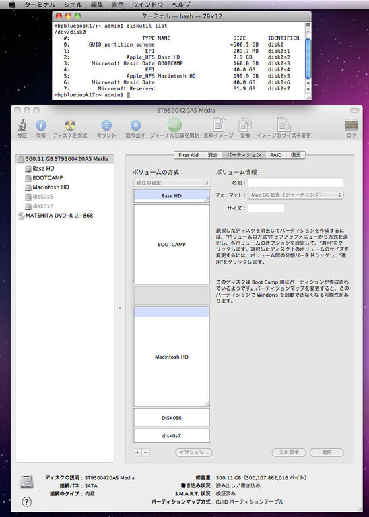Switch to the Partition (パーティション) tab
This screenshot has width=369, height=517.
coord(244,155)
